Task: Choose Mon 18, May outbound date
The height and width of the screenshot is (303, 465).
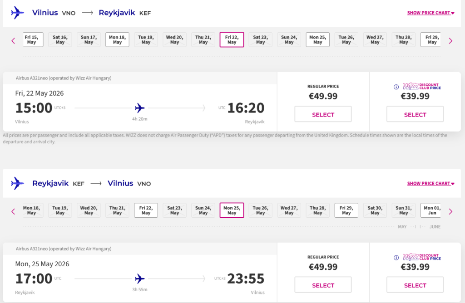Action: (x=117, y=40)
